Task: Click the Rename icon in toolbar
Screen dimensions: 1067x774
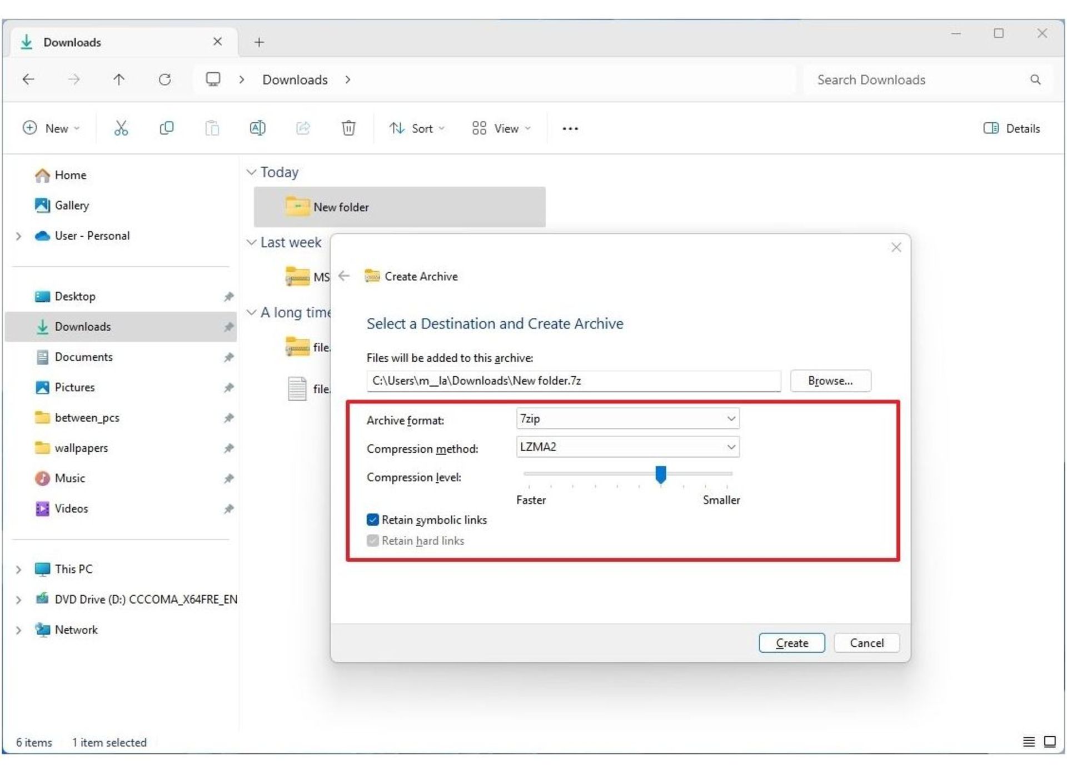Action: click(257, 128)
